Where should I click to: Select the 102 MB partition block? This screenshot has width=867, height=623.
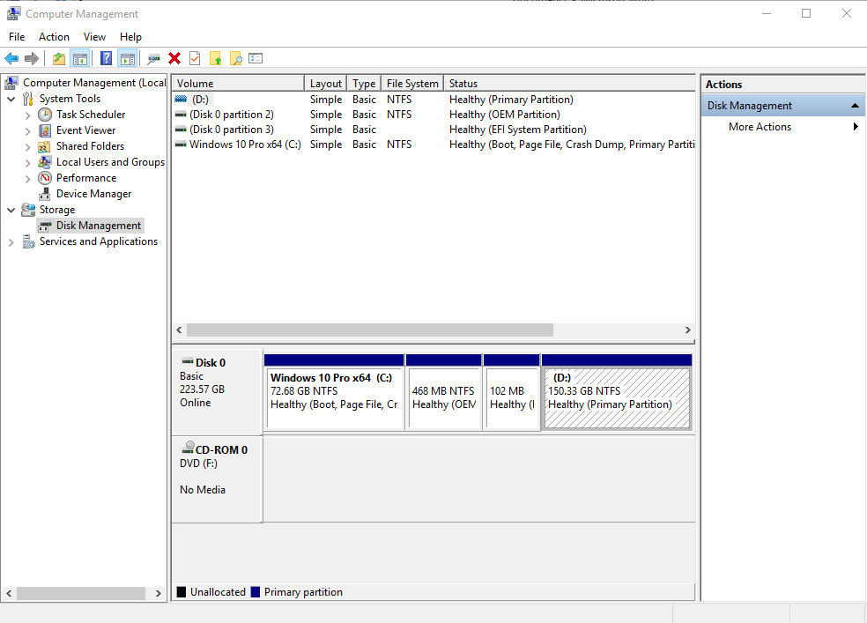click(x=511, y=391)
